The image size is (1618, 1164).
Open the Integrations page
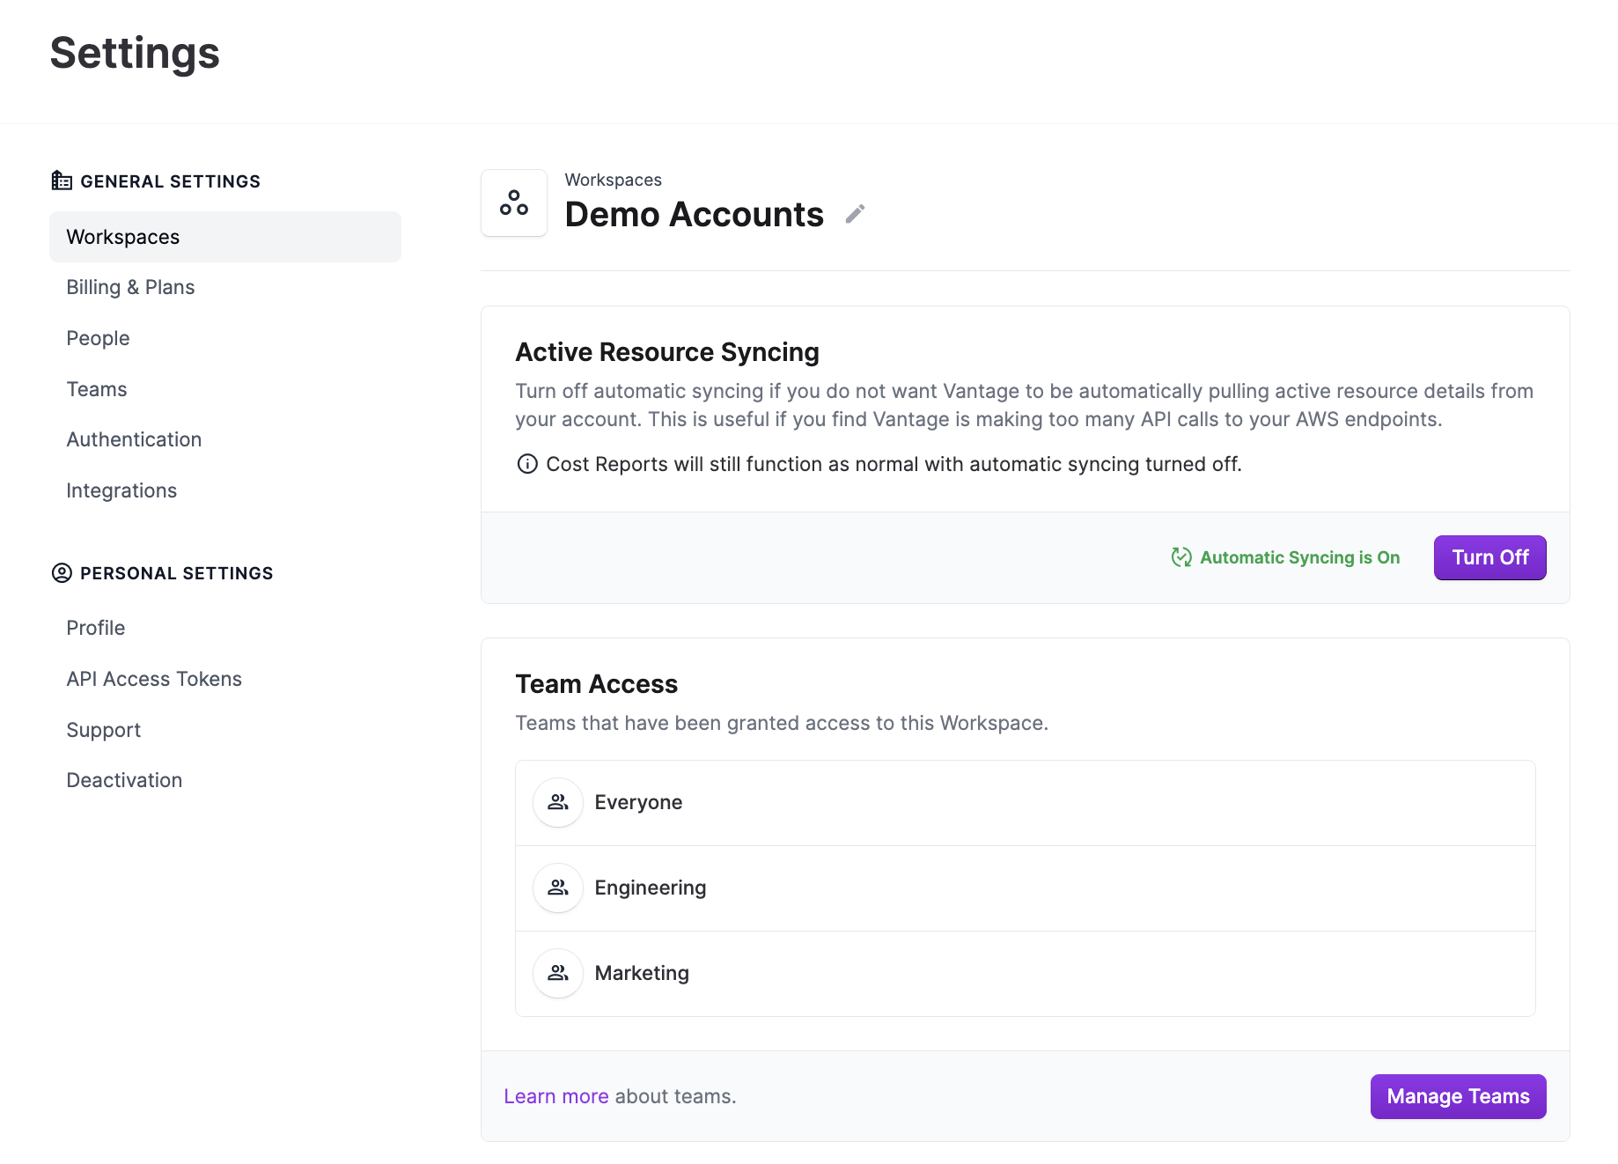[x=121, y=490]
